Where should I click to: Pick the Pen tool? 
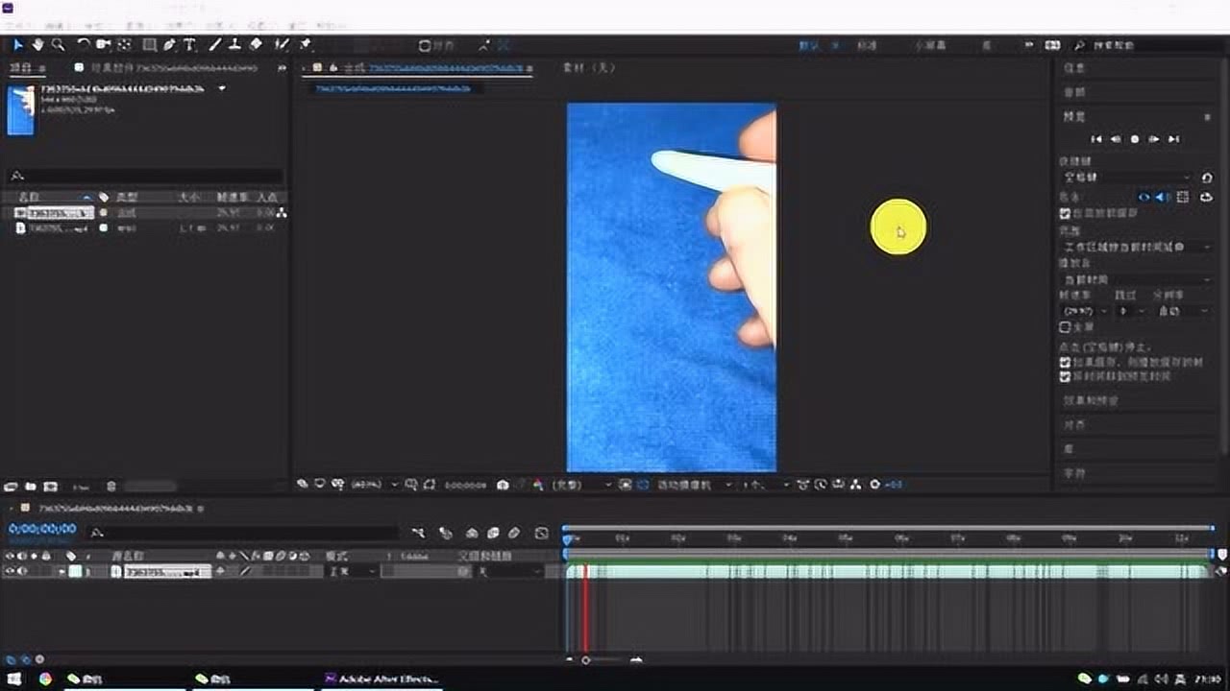click(169, 44)
